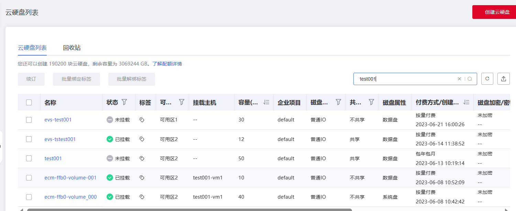Viewport: 516px width, 211px height.
Task: Sort by billing/creation time icon
Action: 466,102
